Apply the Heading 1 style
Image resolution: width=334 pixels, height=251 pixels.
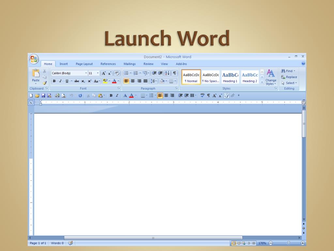click(230, 77)
